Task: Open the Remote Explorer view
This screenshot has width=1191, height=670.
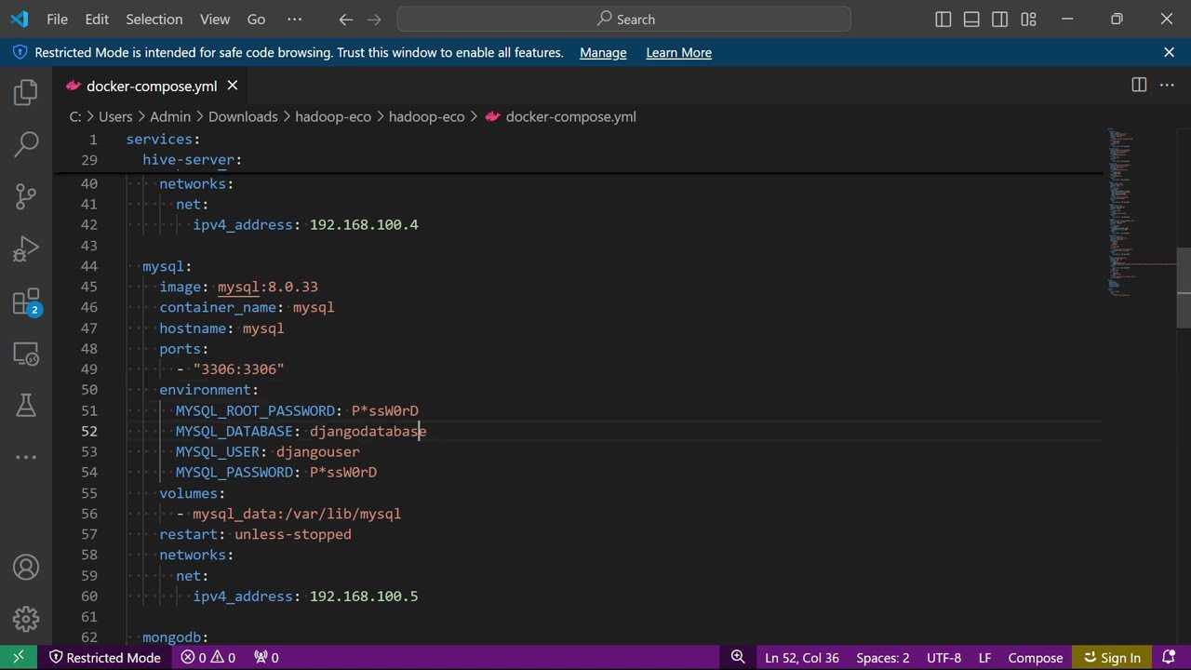Action: coord(26,354)
